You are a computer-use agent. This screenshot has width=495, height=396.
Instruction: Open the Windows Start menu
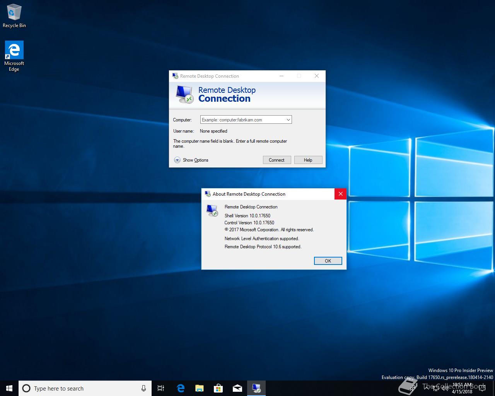click(9, 388)
